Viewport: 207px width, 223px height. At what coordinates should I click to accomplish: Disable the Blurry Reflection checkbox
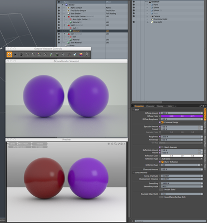point(162,162)
